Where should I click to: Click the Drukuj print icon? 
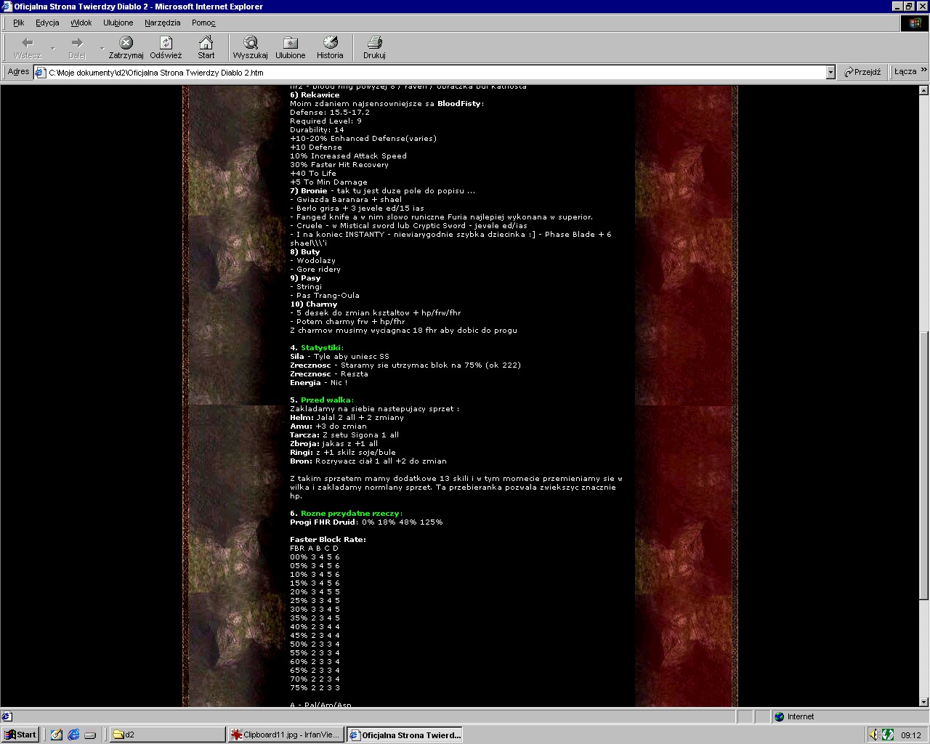point(374,43)
